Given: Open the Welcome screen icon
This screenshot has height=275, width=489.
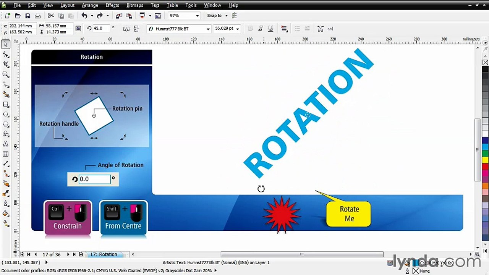Looking at the screenshot, I should coord(158,16).
